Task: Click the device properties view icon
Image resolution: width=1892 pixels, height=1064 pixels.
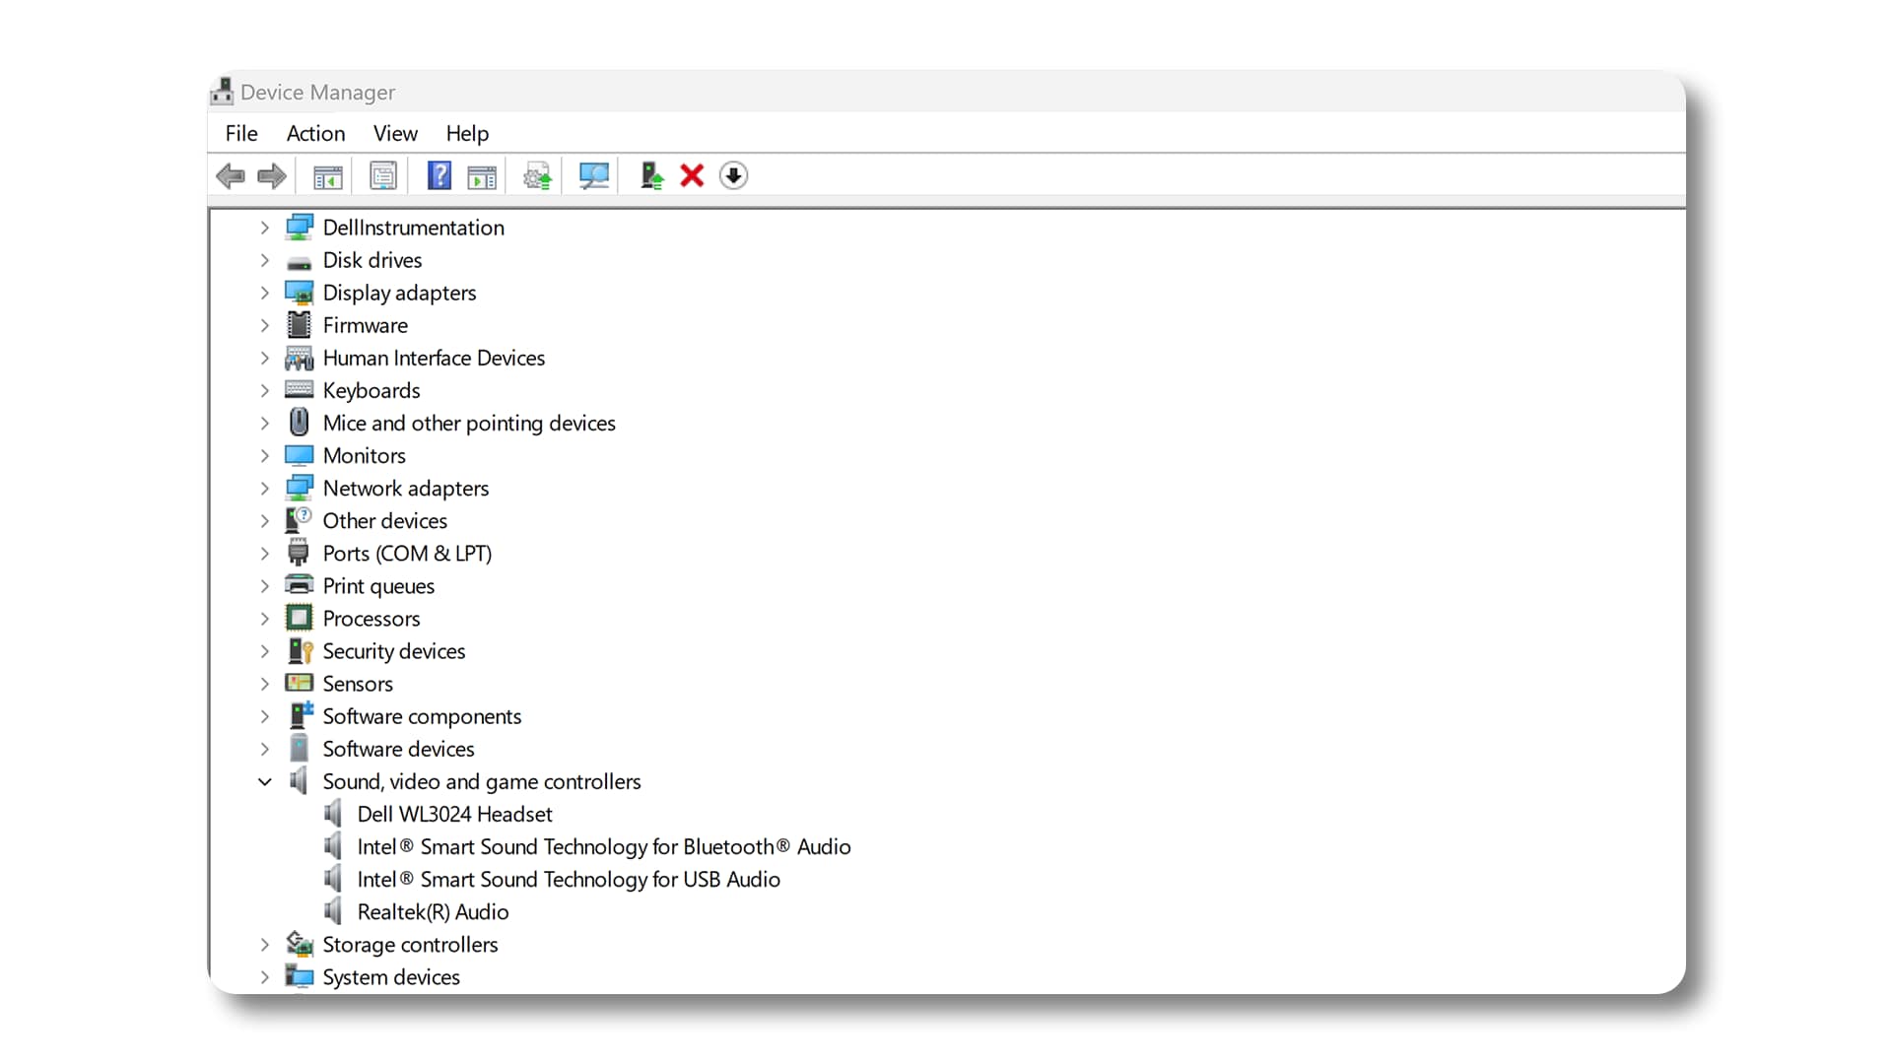Action: point(383,175)
